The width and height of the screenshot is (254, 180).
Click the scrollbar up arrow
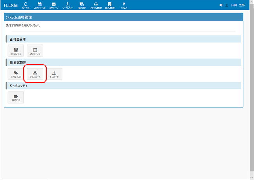click(252, 2)
